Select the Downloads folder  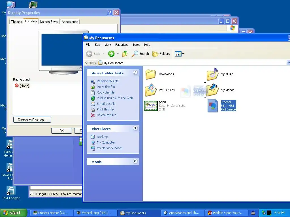click(x=160, y=74)
